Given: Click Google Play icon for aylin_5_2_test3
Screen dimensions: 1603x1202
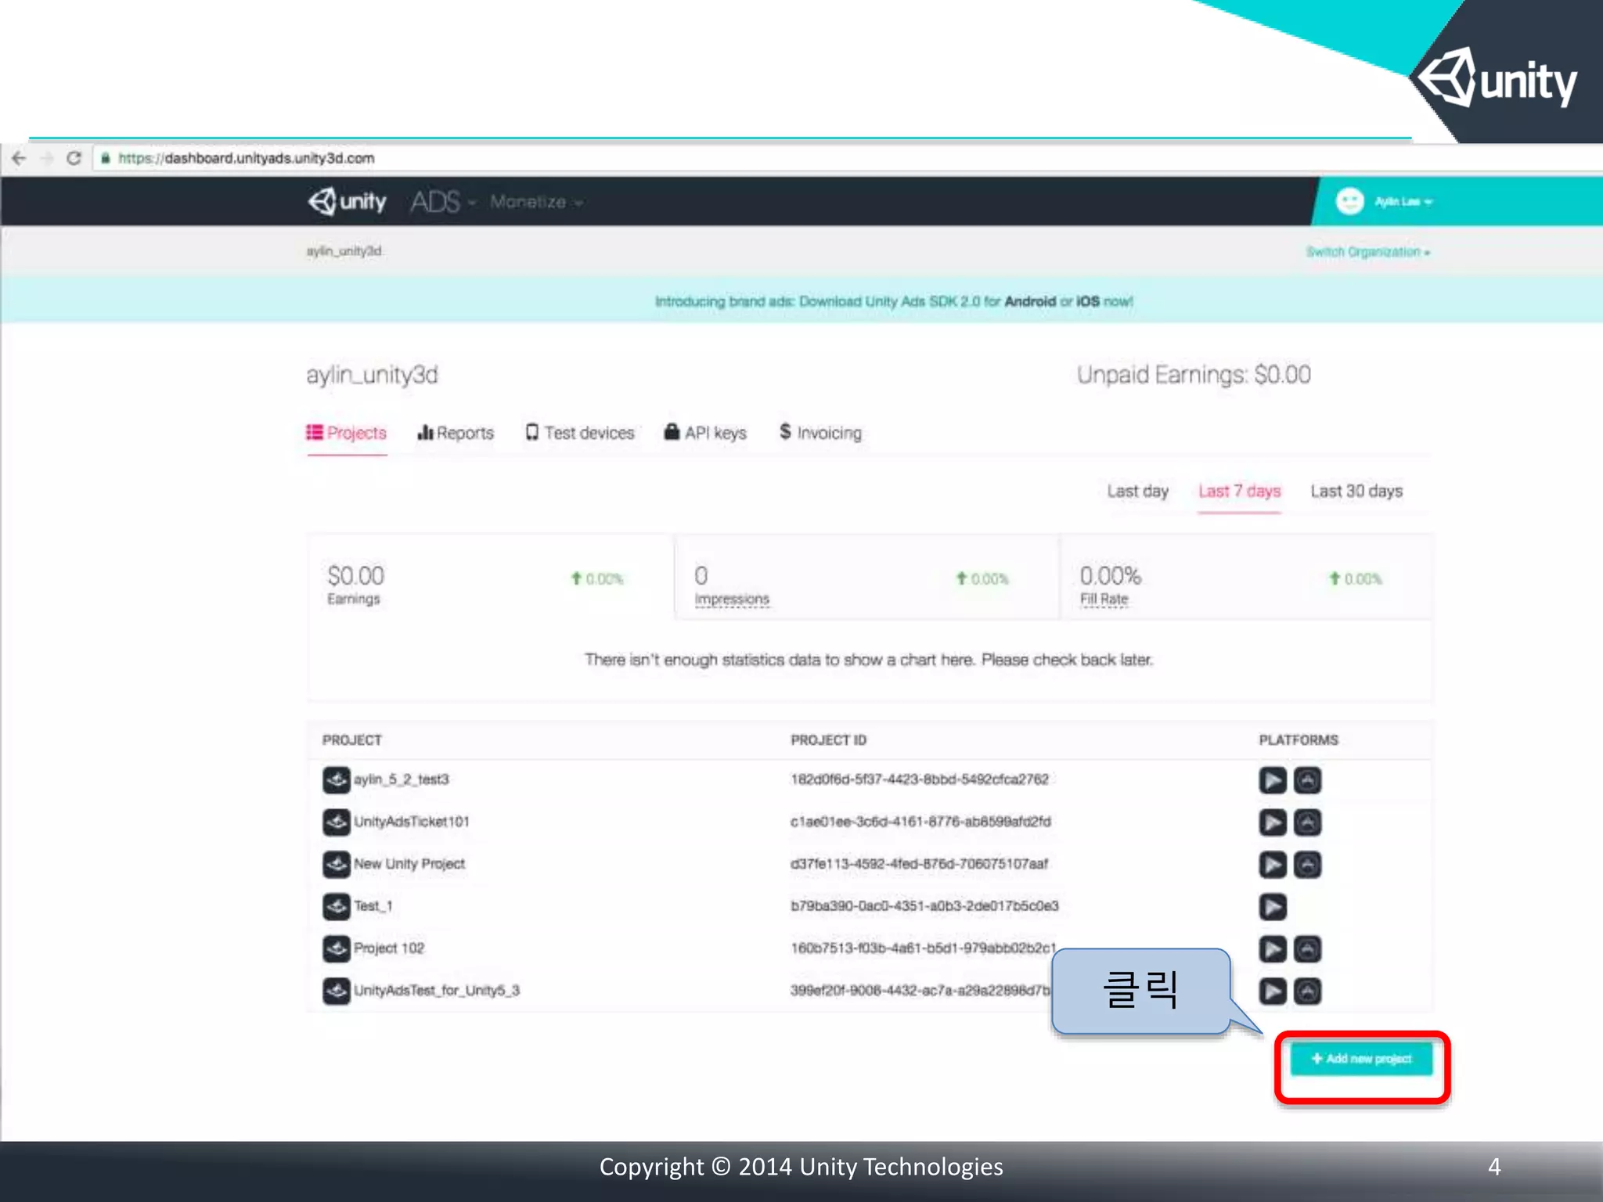Looking at the screenshot, I should click(1273, 780).
